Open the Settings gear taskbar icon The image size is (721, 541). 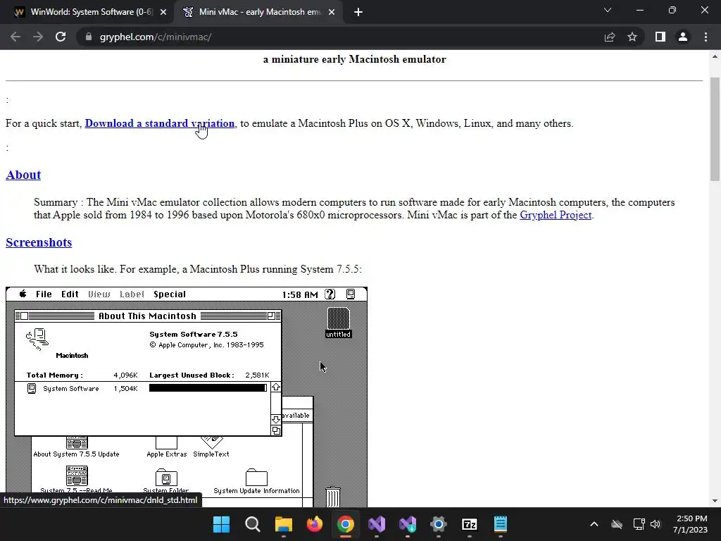438,524
